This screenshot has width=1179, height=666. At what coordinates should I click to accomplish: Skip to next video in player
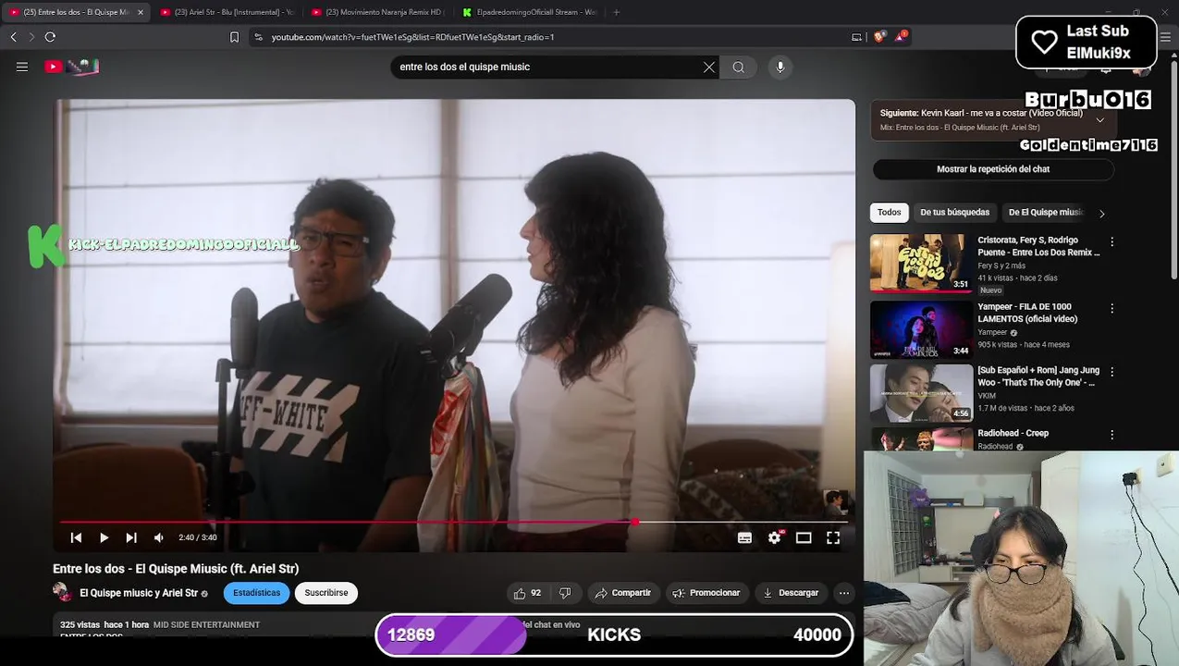click(x=131, y=537)
